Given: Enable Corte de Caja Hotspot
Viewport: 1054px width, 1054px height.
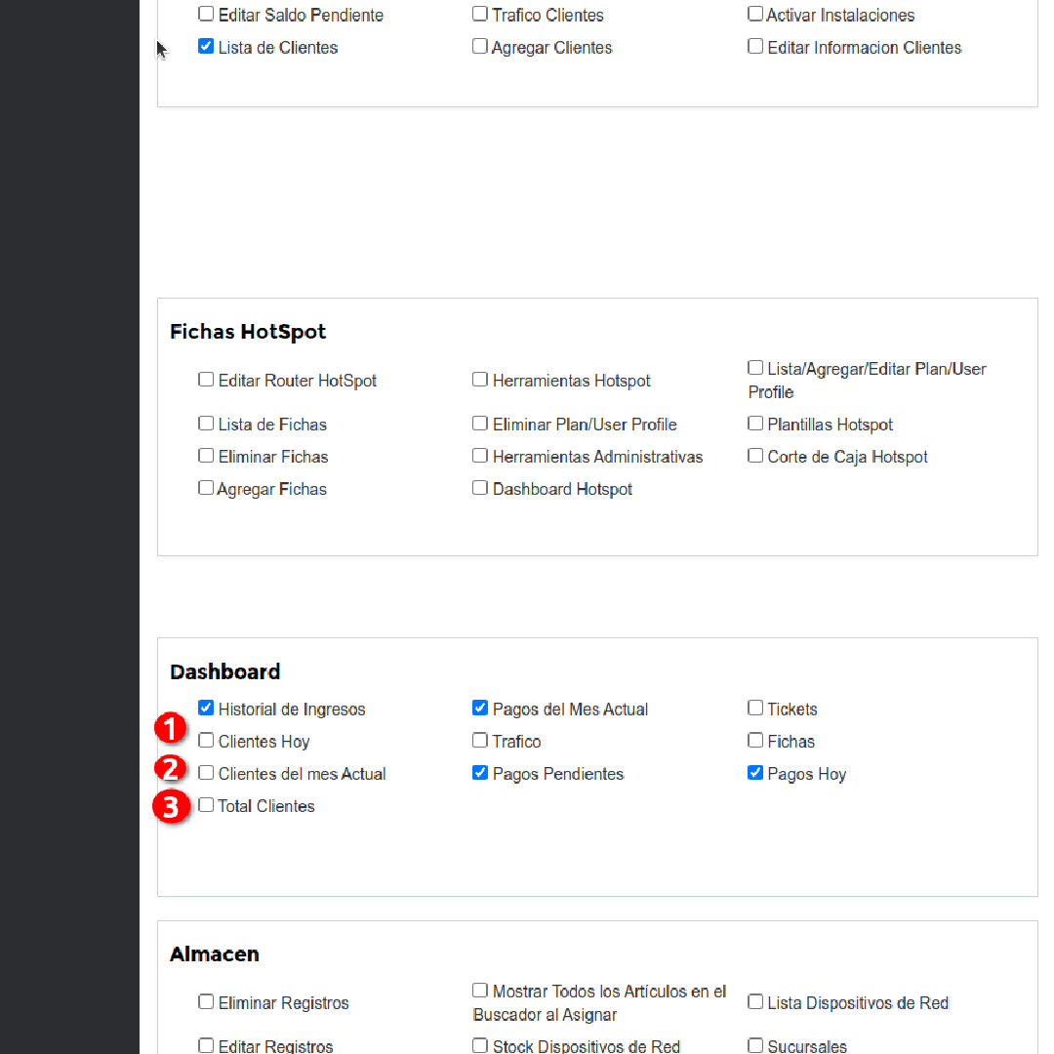Looking at the screenshot, I should (755, 455).
